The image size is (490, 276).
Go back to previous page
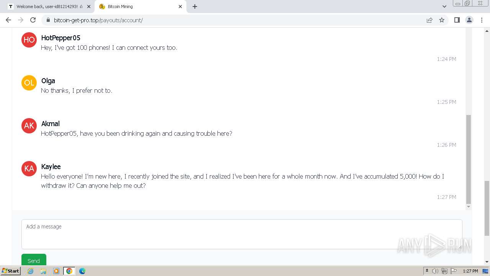point(8,20)
